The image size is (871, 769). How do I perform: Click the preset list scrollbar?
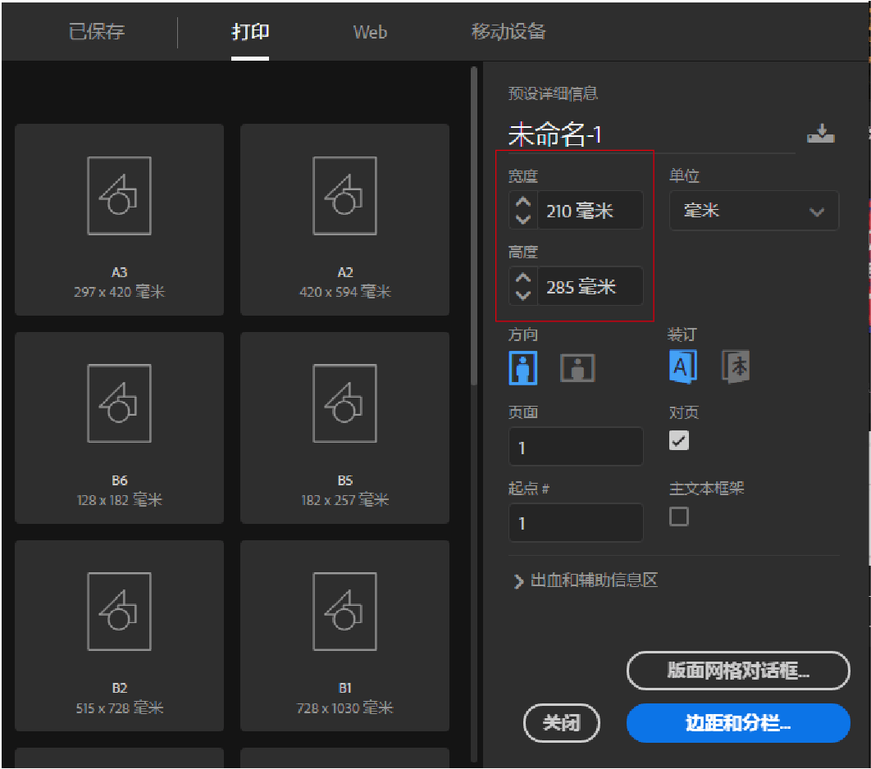tap(474, 226)
